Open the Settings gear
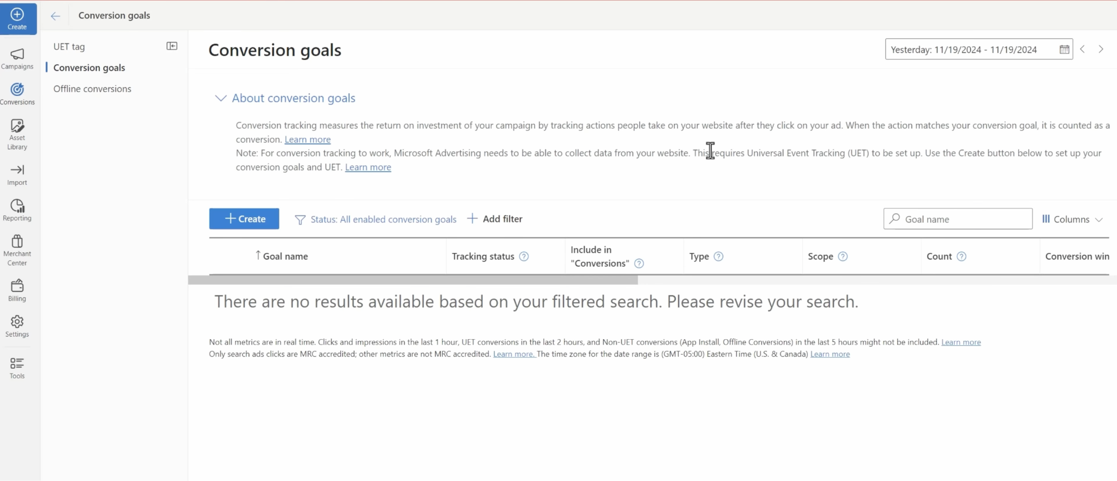The image size is (1117, 481). pyautogui.click(x=17, y=326)
